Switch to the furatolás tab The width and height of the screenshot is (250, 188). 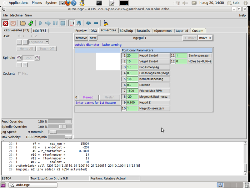[143, 31]
